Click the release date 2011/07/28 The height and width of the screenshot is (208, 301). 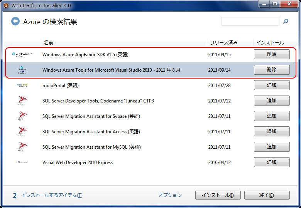220,86
